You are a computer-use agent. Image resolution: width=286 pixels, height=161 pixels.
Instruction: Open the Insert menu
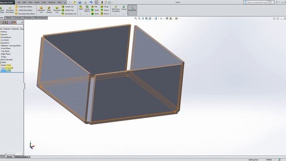pyautogui.click(x=37, y=2)
